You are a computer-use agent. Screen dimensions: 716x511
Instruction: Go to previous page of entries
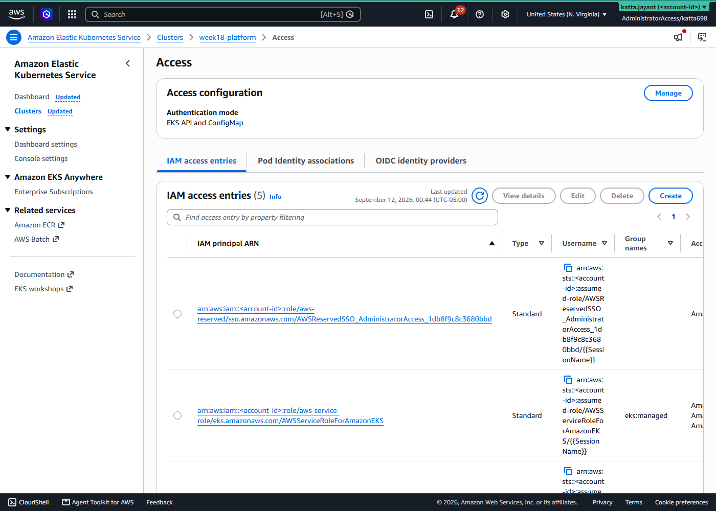659,217
